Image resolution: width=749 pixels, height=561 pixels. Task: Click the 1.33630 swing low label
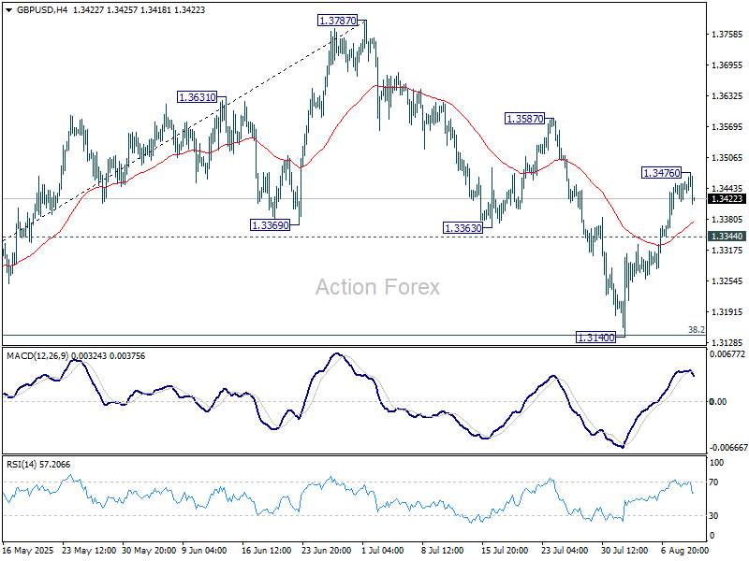pos(463,227)
